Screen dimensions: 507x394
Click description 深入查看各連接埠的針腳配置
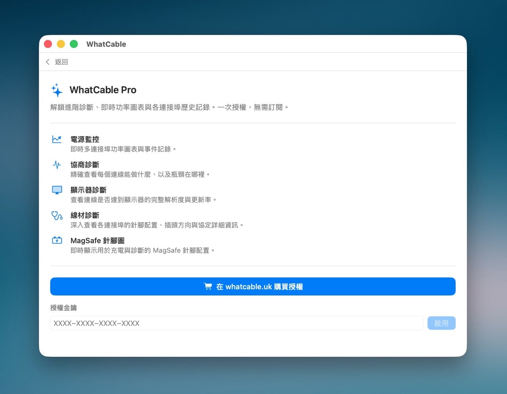[x=157, y=225]
